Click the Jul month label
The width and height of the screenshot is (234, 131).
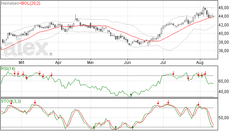click(x=163, y=62)
